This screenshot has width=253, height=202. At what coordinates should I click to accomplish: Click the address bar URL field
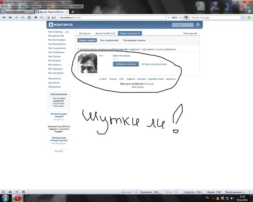tap(112, 18)
